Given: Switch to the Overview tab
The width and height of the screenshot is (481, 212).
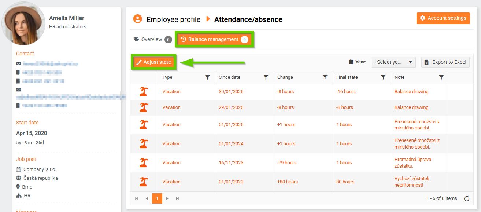Looking at the screenshot, I should [x=152, y=40].
